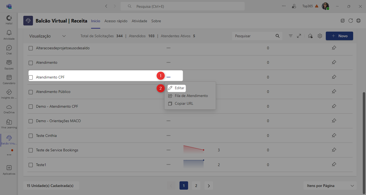Switch to the Atividade tab in app header
The height and width of the screenshot is (195, 366).
click(139, 21)
